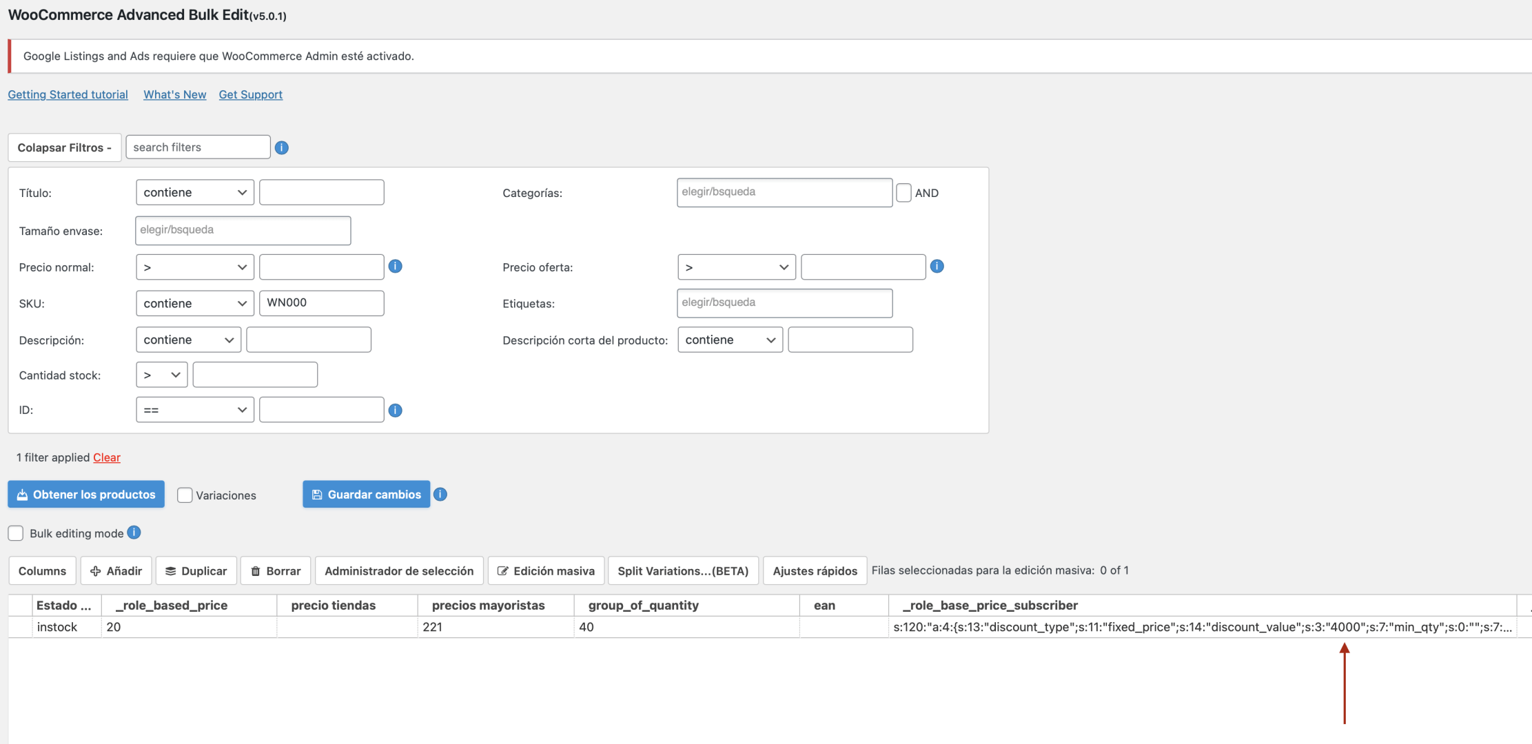Open the Getting Started tutorial link
Screen dimensions: 1532x744
tap(68, 94)
